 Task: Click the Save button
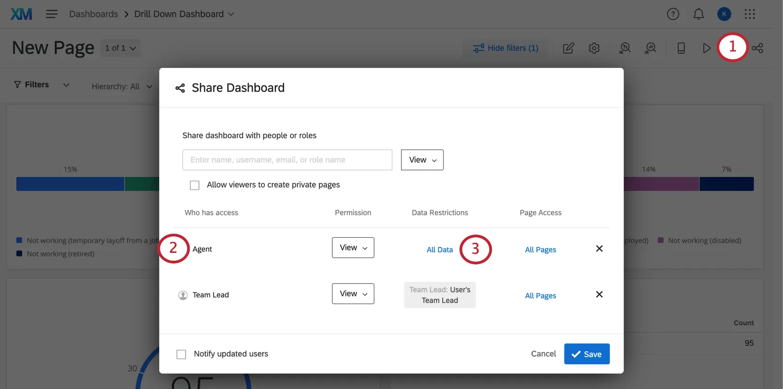pyautogui.click(x=586, y=354)
